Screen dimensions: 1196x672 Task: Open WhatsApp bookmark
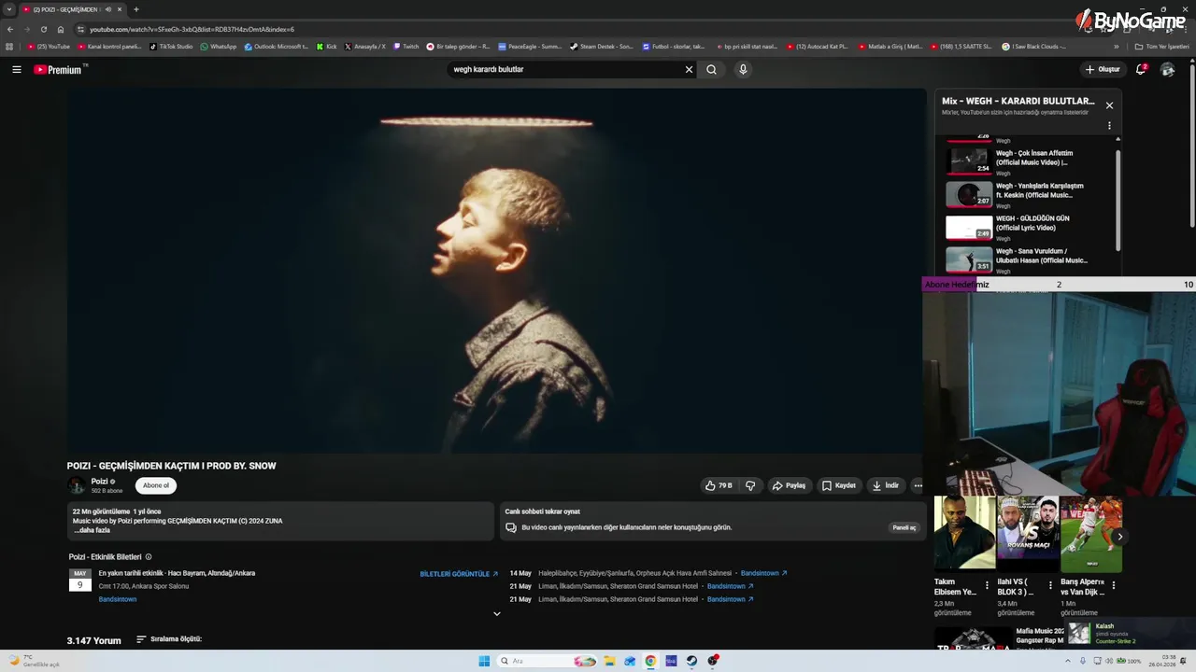click(x=219, y=46)
